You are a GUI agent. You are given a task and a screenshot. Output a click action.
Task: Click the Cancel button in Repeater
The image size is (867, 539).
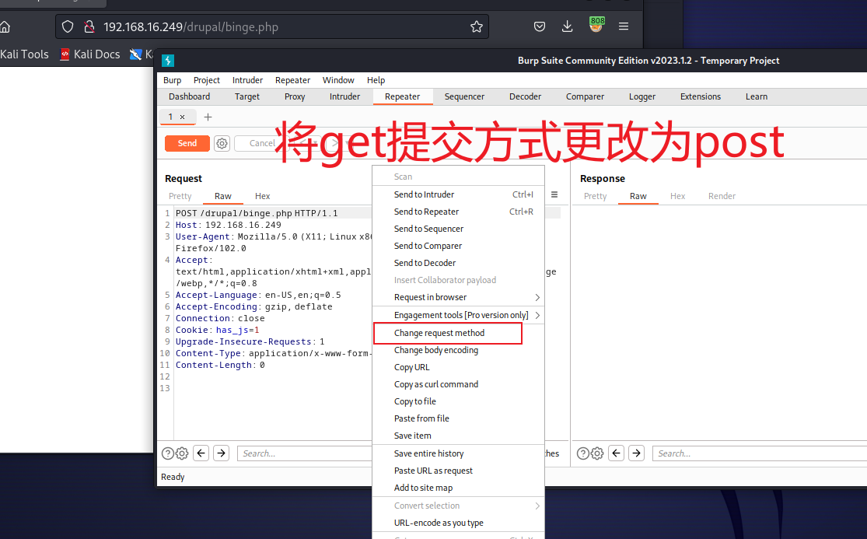(x=261, y=143)
